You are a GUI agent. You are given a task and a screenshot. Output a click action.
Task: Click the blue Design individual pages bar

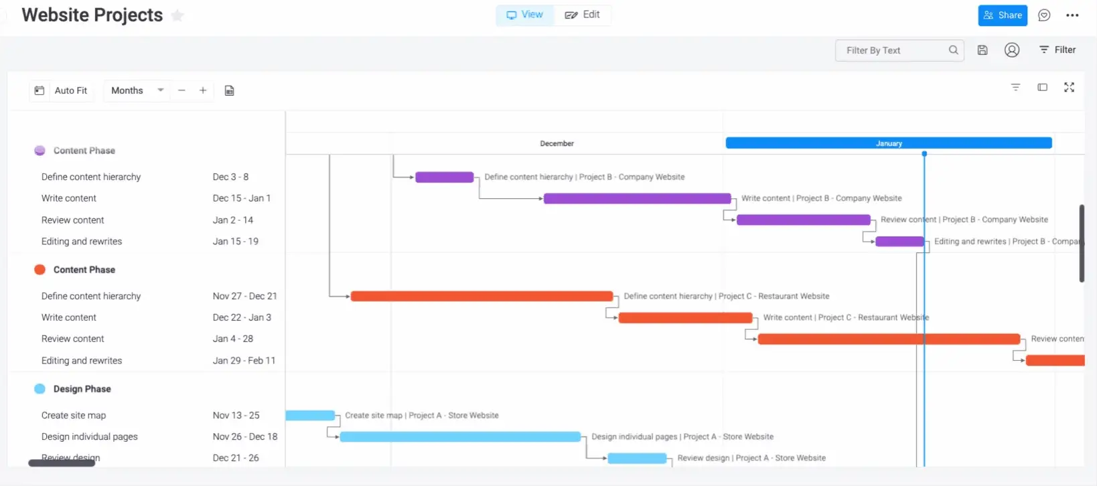click(x=460, y=437)
